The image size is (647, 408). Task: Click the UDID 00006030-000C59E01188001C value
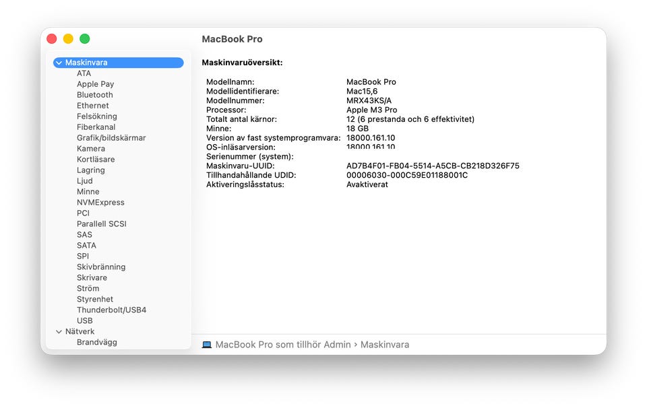coord(407,175)
